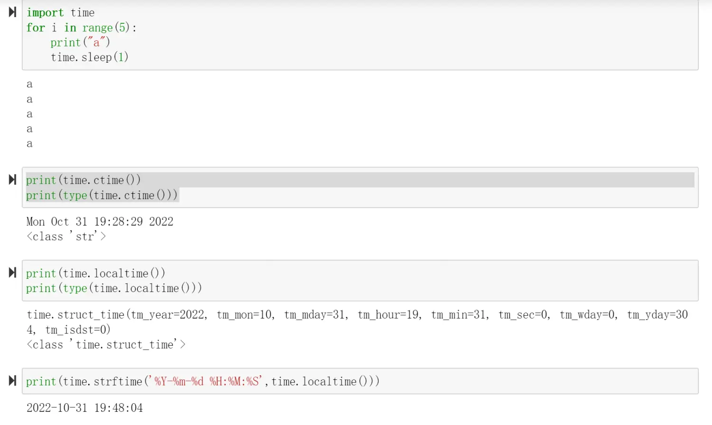
Task: Click the '2022-10-31 19:48:04' output
Action: (84, 408)
